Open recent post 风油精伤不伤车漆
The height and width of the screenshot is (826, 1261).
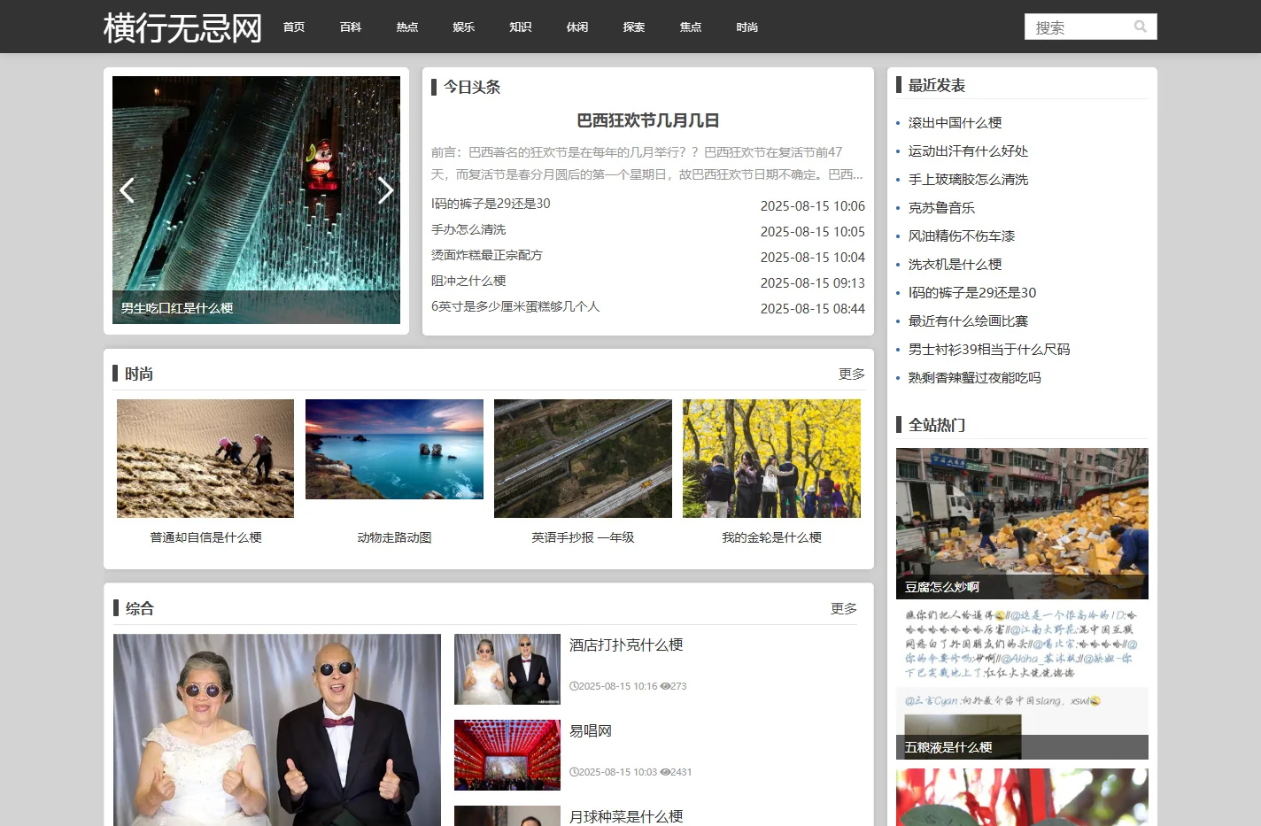click(x=962, y=236)
